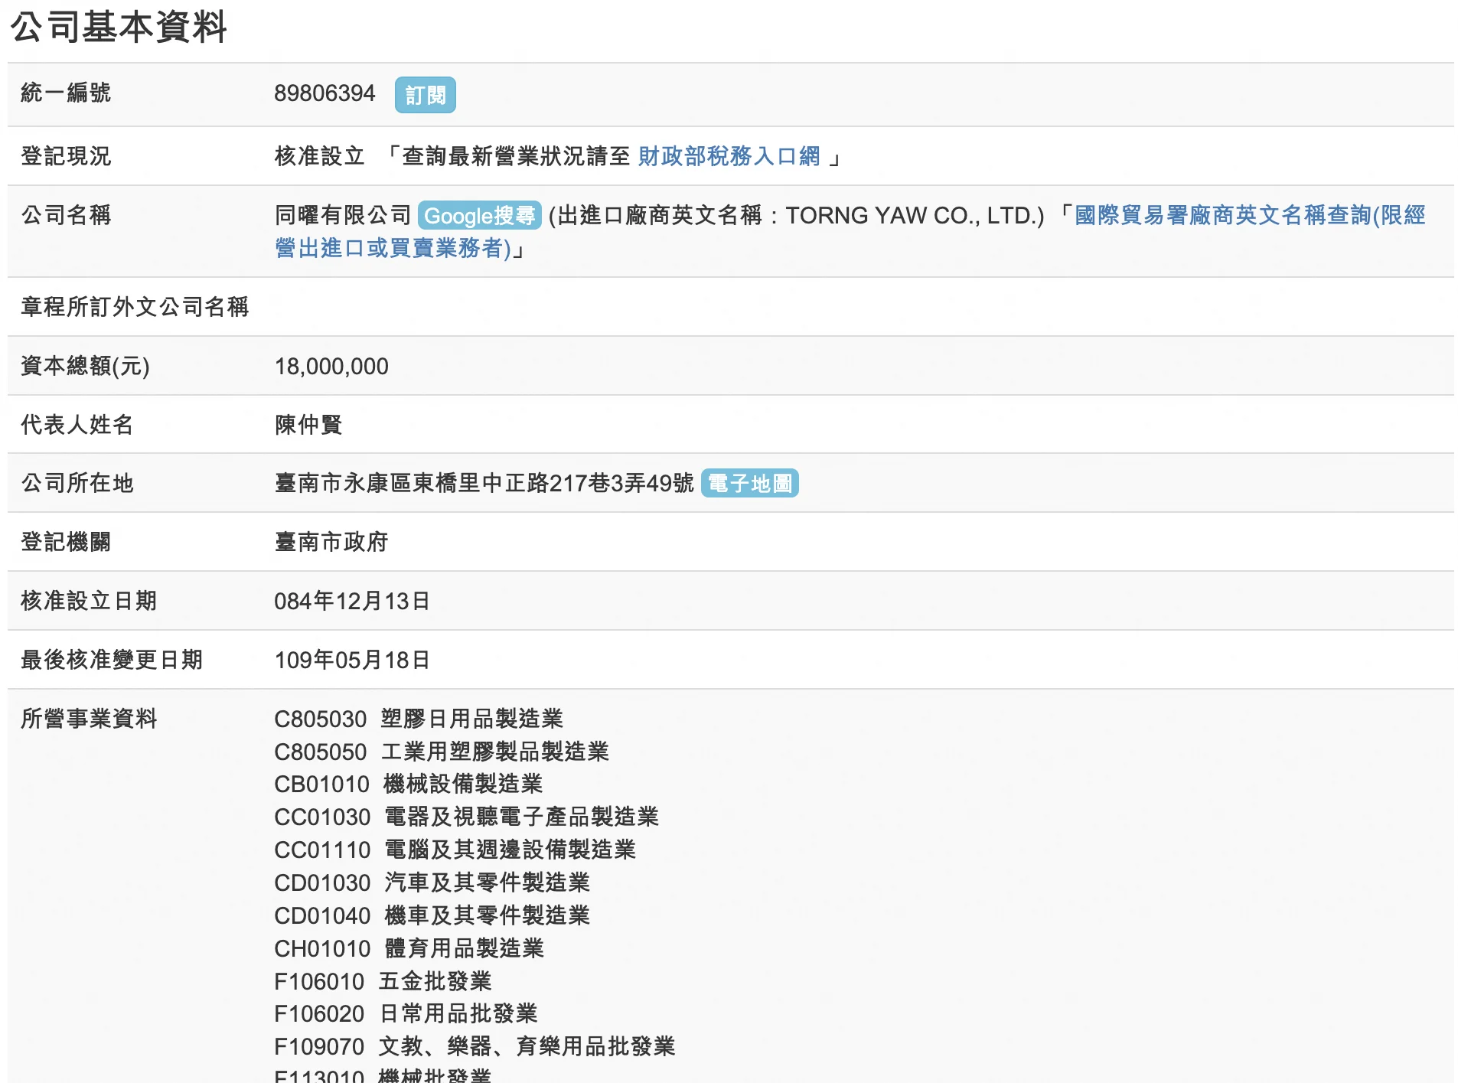This screenshot has height=1083, width=1458.
Task: Click the 訂閱 subscribe button
Action: pos(425,95)
